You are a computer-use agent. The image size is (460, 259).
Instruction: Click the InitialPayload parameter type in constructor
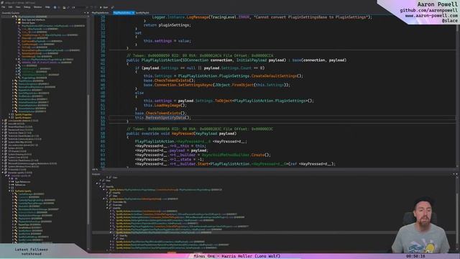pyautogui.click(x=251, y=60)
